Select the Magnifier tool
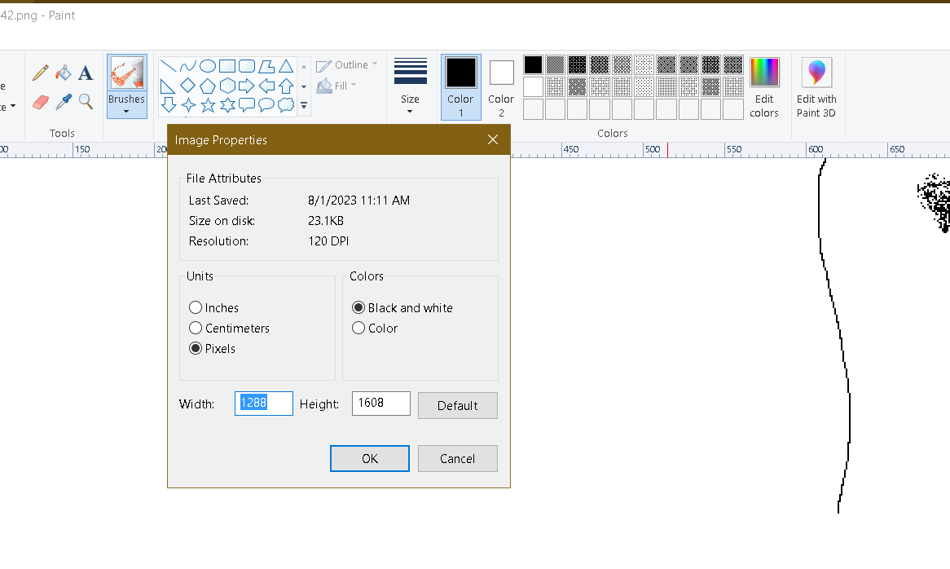The width and height of the screenshot is (950, 569). [x=86, y=102]
